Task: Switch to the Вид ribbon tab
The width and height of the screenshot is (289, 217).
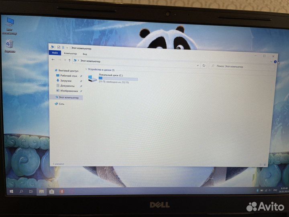Action: [x=85, y=54]
